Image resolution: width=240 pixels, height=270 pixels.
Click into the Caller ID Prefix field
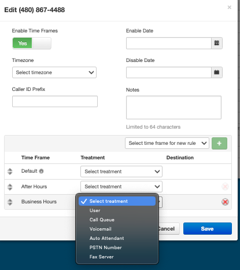(55, 101)
